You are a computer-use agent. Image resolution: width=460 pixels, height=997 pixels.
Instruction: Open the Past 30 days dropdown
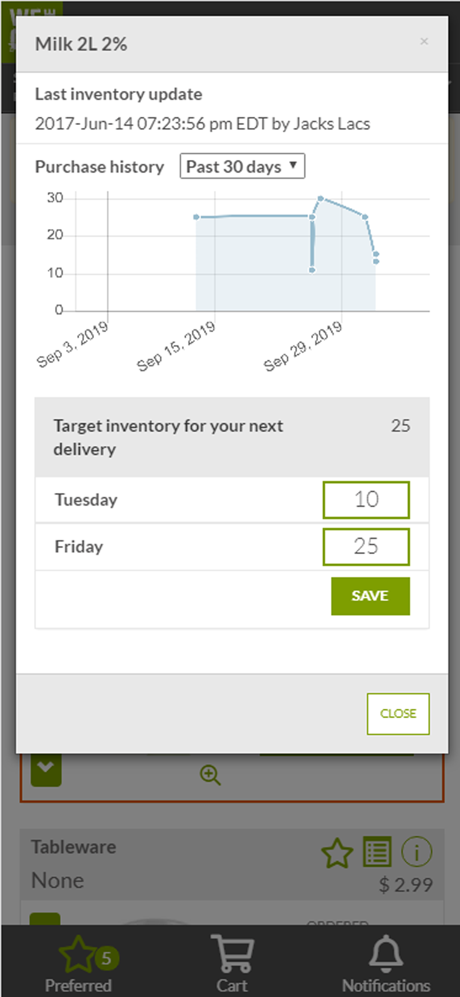(x=242, y=166)
